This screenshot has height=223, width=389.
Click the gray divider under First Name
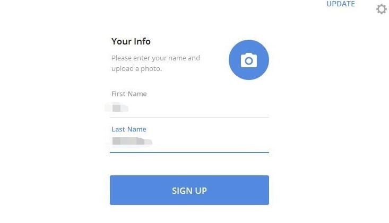189,117
